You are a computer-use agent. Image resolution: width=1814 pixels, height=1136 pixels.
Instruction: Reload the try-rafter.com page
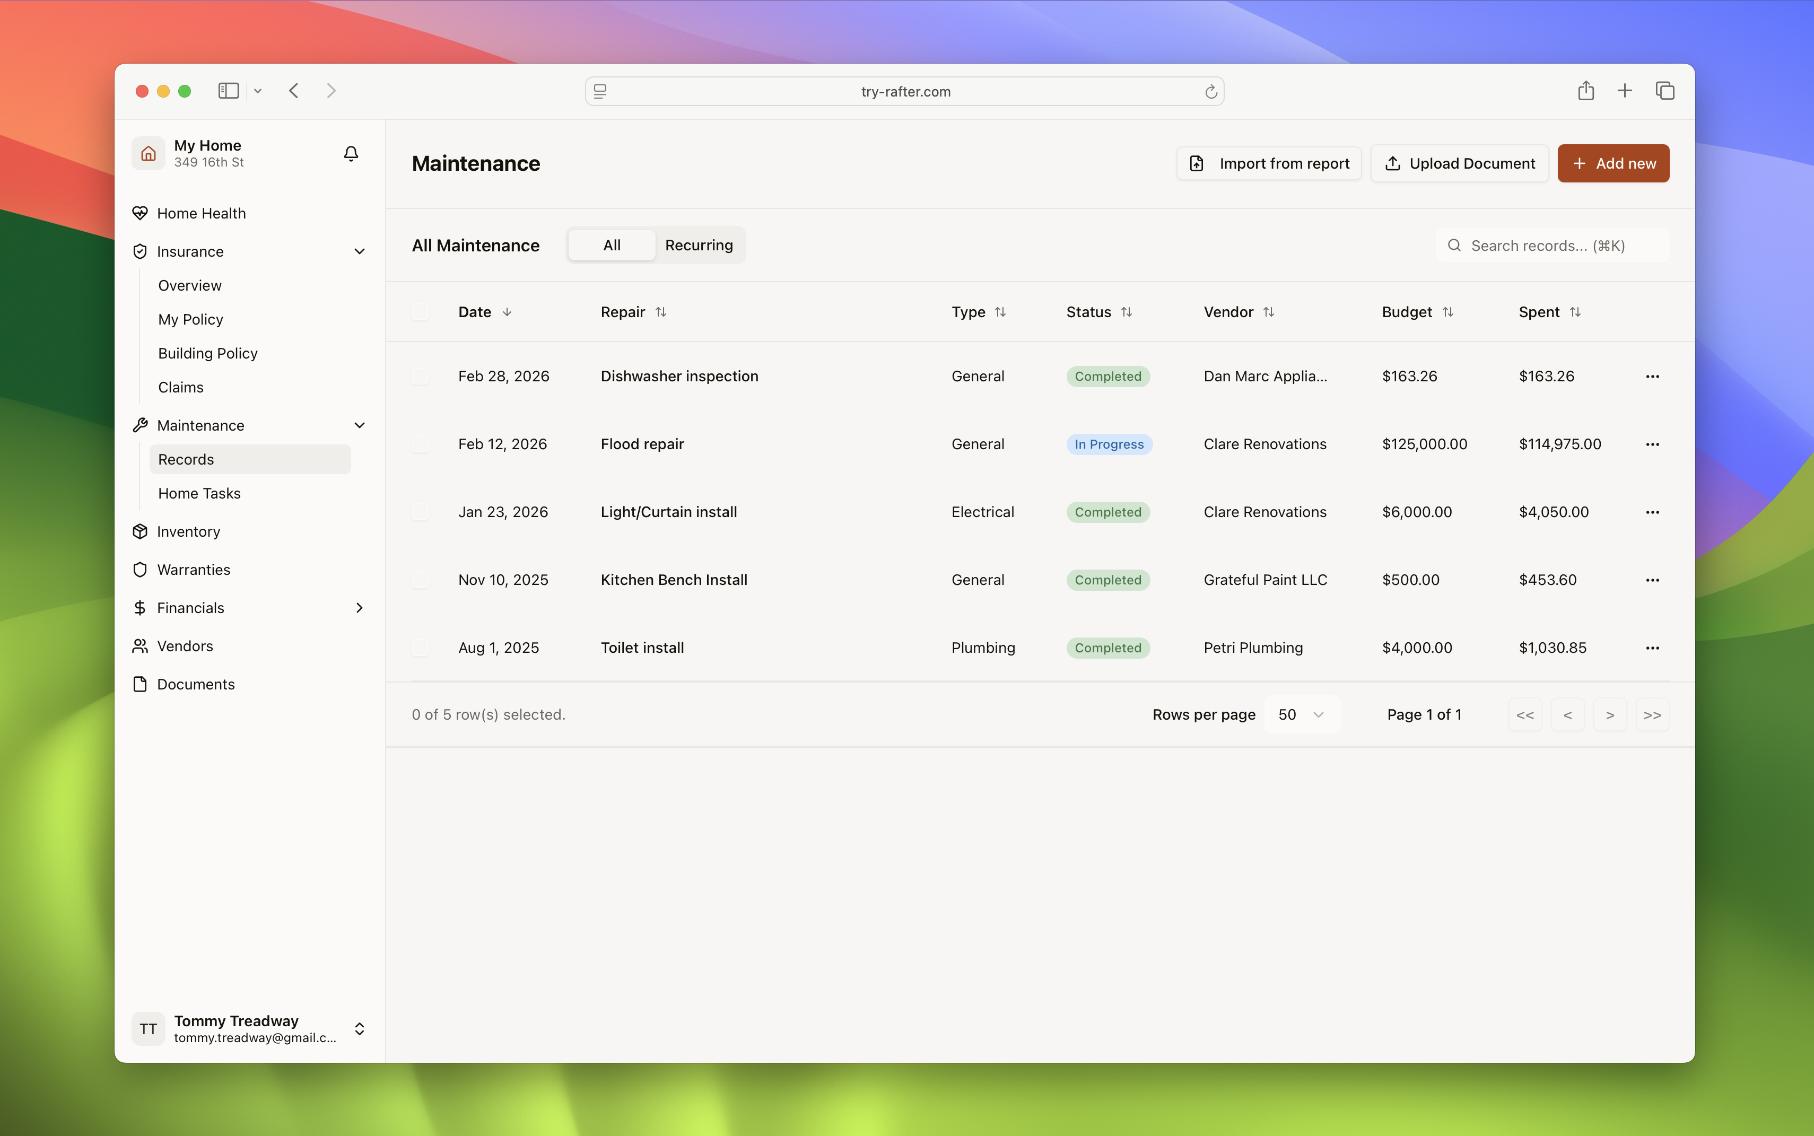1210,92
